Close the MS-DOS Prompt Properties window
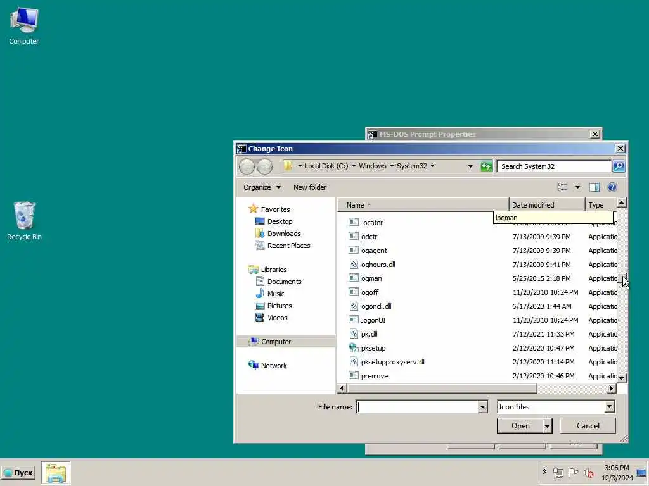The width and height of the screenshot is (649, 486). [x=594, y=134]
